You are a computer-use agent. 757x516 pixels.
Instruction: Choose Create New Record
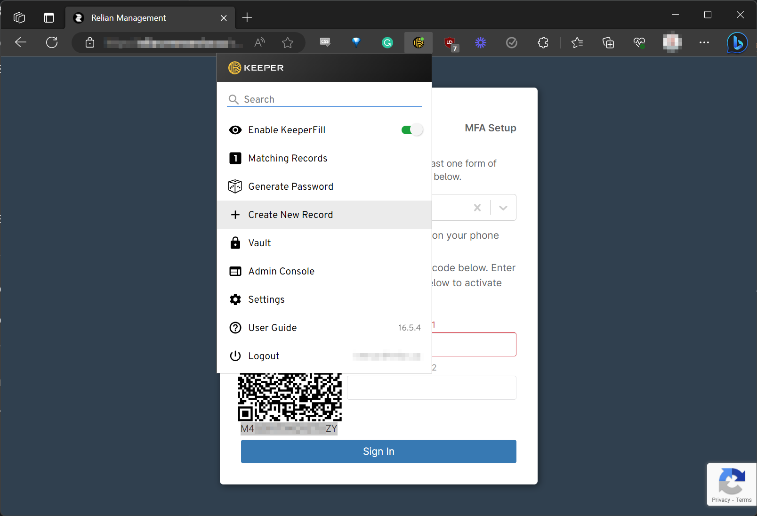[324, 215]
